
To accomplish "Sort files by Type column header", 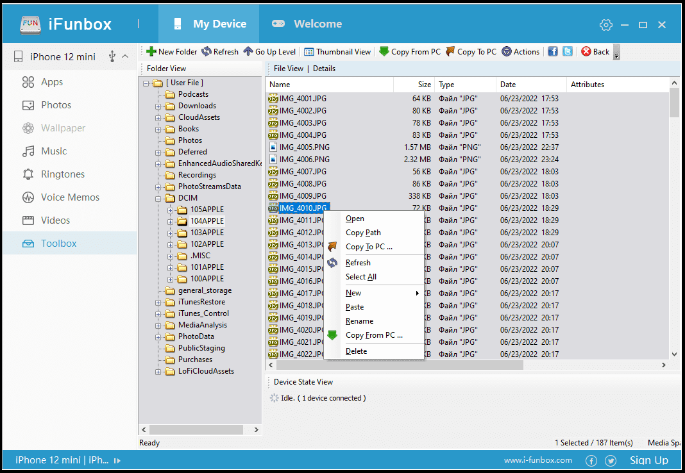I will click(x=465, y=85).
